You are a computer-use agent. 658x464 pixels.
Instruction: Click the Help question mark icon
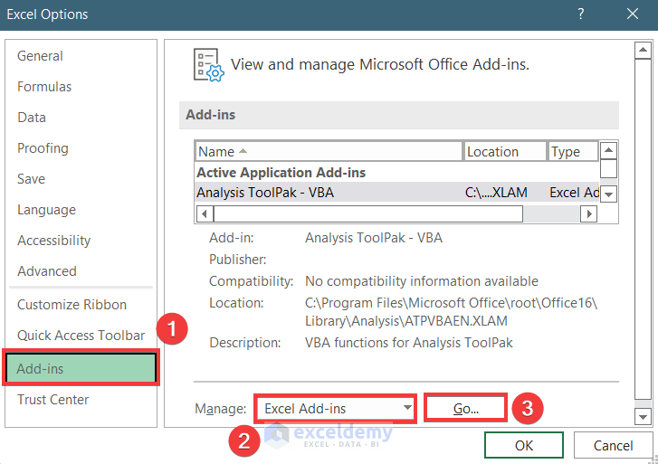coord(578,14)
